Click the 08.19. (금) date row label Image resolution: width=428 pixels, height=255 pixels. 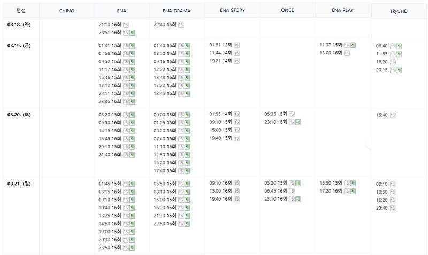19,45
